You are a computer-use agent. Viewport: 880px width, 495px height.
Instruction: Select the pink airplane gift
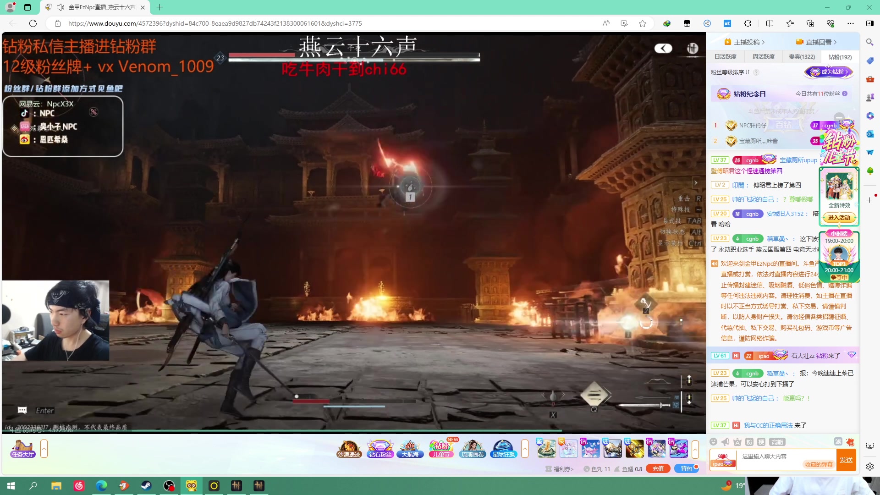[590, 449]
